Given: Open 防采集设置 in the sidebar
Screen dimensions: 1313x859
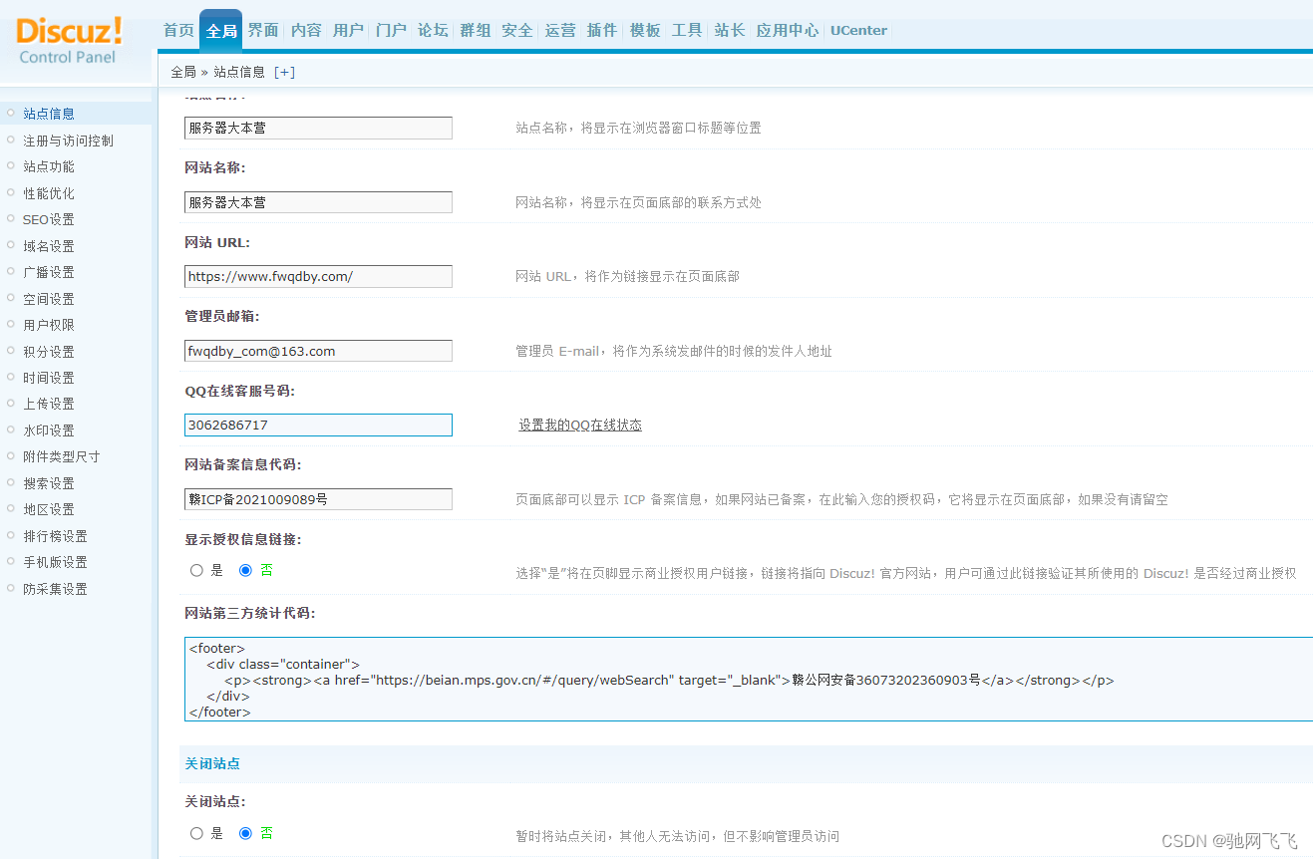Looking at the screenshot, I should pos(55,589).
